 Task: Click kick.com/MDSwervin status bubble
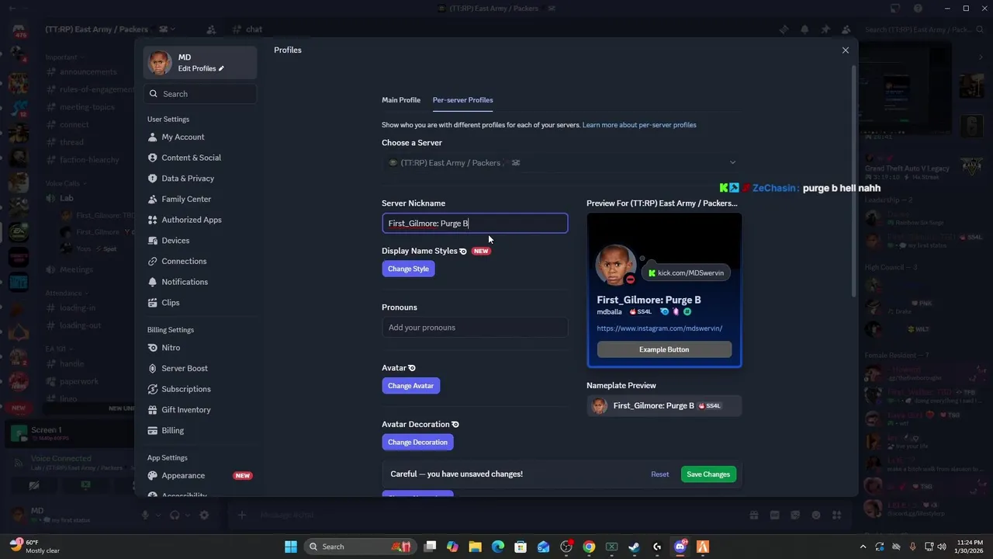click(x=686, y=273)
